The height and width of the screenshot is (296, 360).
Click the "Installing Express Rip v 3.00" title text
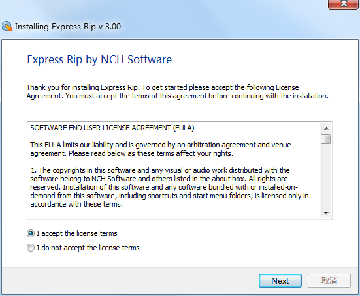(68, 27)
